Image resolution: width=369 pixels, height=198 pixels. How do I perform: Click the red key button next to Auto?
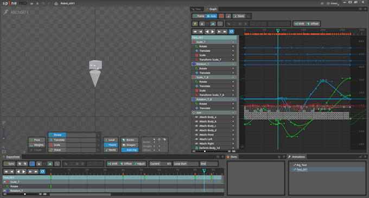(x=221, y=16)
